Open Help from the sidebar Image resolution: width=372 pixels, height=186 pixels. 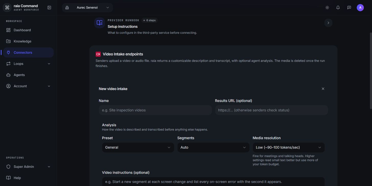(x=28, y=178)
